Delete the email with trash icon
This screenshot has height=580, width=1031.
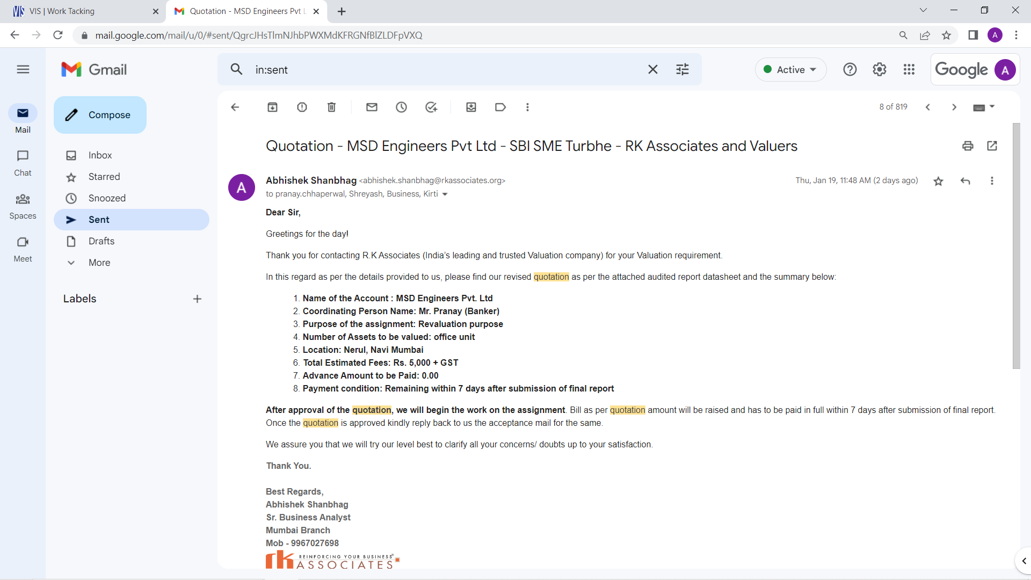[x=331, y=107]
